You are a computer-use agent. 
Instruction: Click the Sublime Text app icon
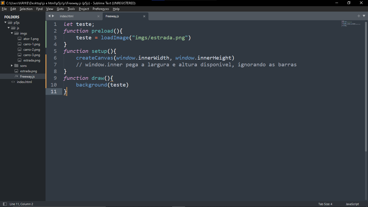click(3, 3)
